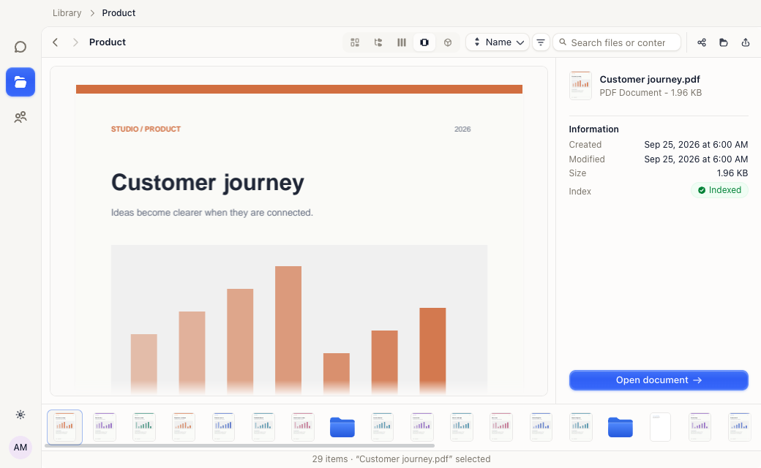Open the files folder icon in the sidebar

pos(20,82)
